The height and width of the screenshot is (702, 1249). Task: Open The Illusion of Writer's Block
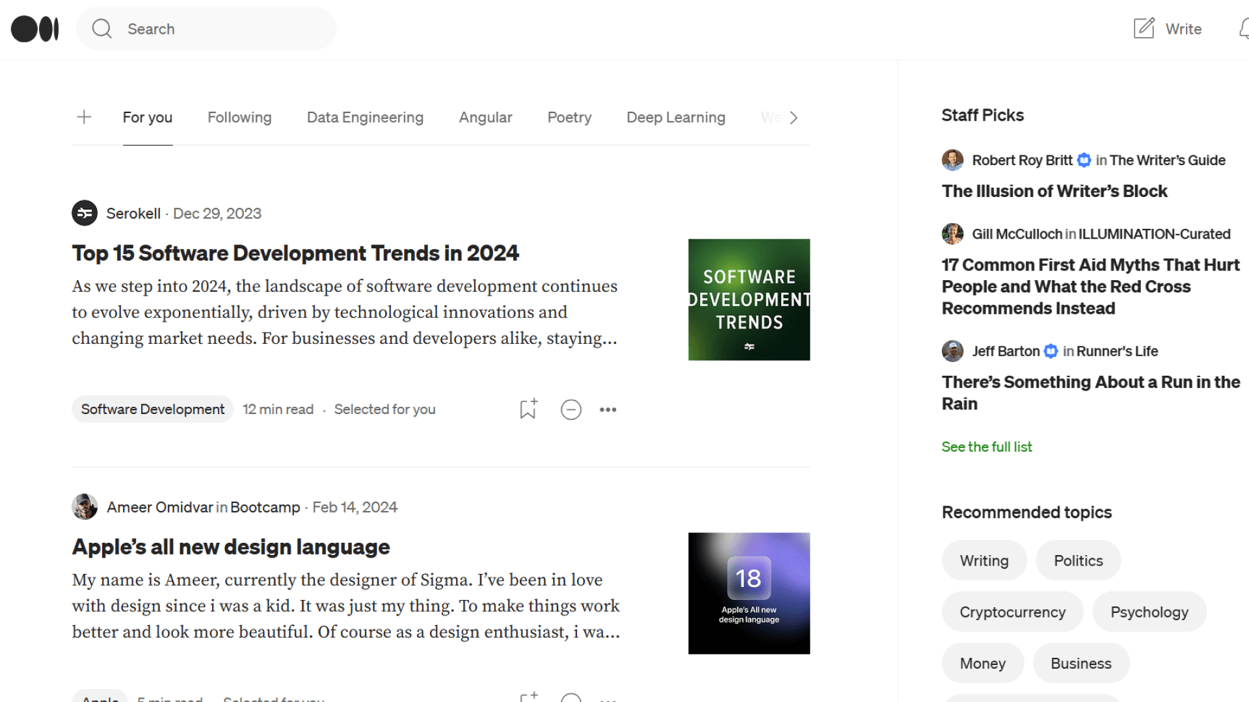click(x=1054, y=191)
